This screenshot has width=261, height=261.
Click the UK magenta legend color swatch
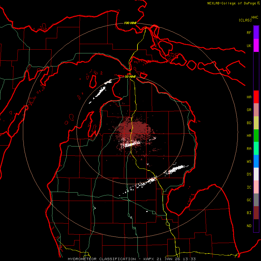(256, 46)
